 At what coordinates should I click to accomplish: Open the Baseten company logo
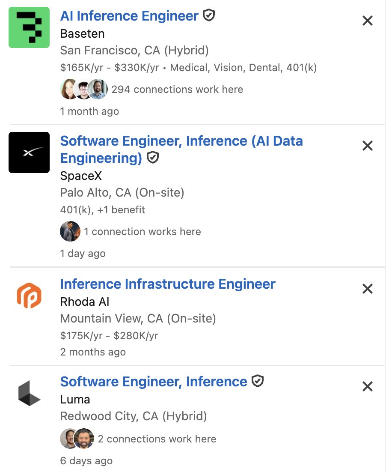29,27
